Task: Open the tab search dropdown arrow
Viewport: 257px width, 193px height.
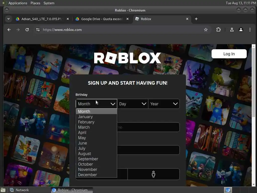Action: pos(9,19)
